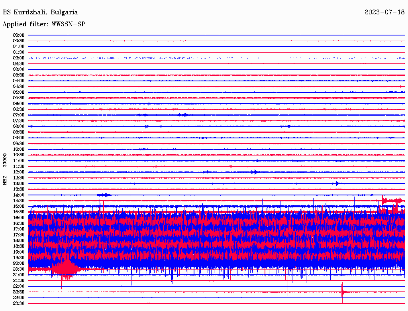Select the 08:30 time label
408x311 pixels.
(19, 132)
